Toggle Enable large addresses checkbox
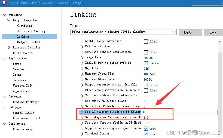The image size is (223, 138). [146, 41]
